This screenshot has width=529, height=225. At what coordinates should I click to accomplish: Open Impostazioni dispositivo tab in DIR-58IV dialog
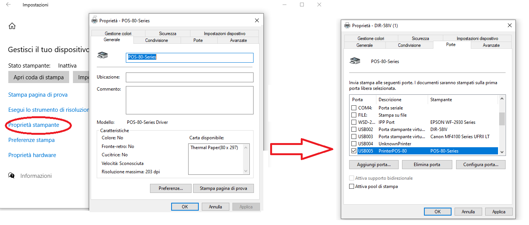pos(477,39)
